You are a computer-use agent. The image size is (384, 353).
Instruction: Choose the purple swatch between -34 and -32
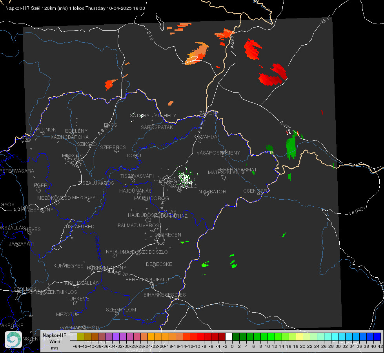click(116, 337)
